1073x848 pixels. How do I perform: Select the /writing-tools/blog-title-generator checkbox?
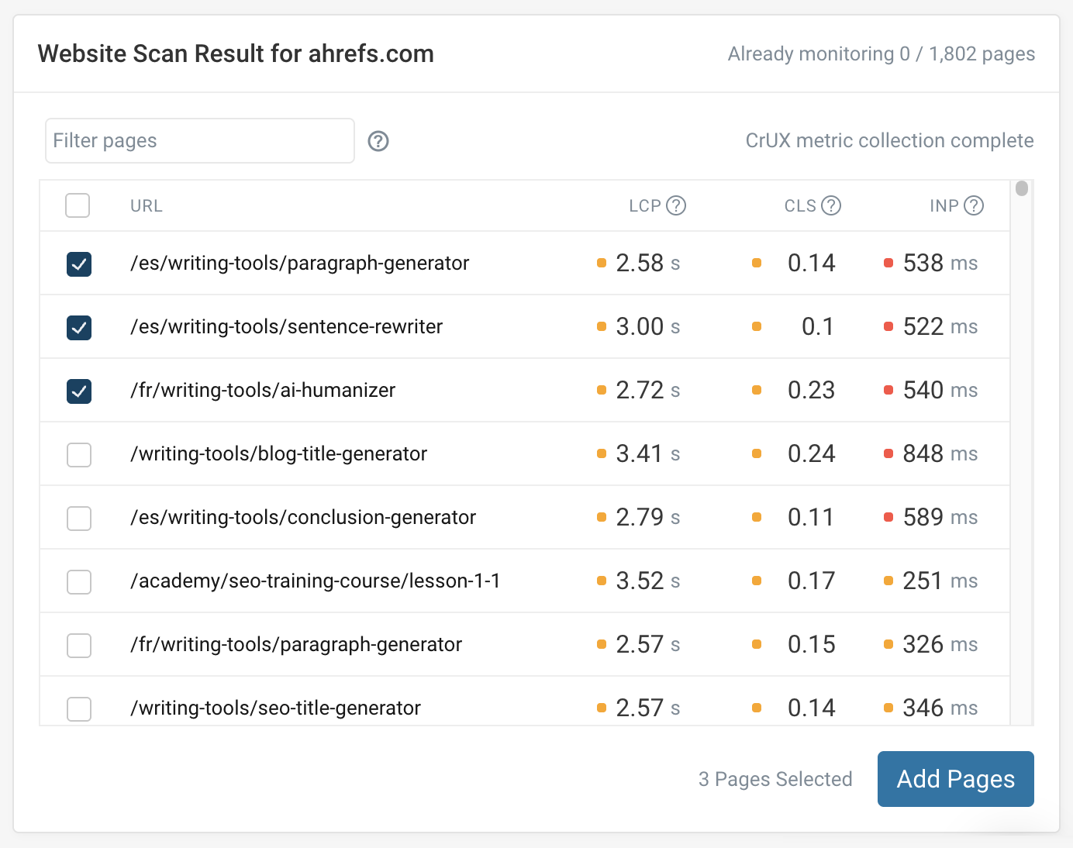tap(79, 455)
